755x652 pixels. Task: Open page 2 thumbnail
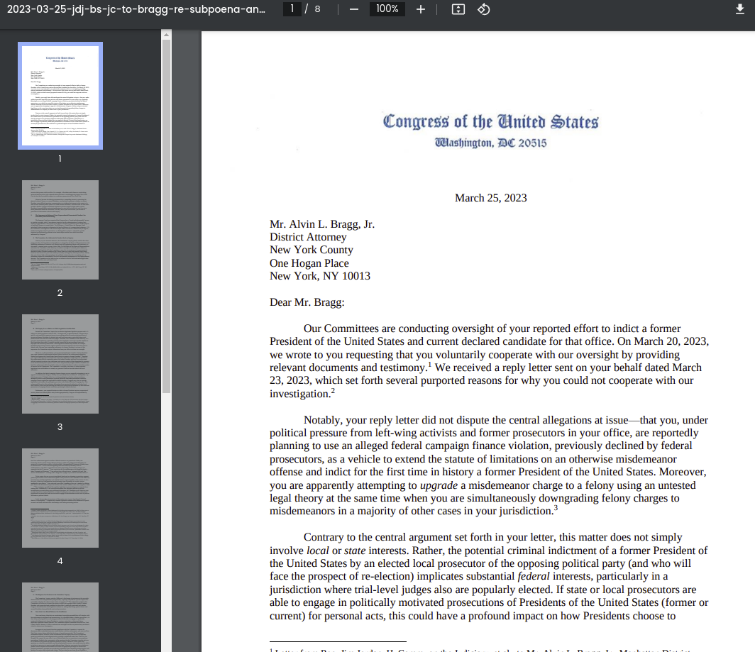pyautogui.click(x=60, y=230)
